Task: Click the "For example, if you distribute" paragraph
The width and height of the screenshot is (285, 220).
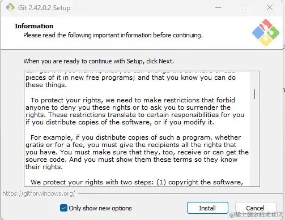Action: point(137,152)
